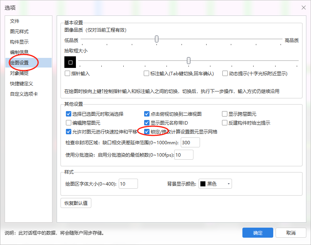Click the 恢复默认值 button
This screenshot has width=311, height=245.
coord(76,203)
